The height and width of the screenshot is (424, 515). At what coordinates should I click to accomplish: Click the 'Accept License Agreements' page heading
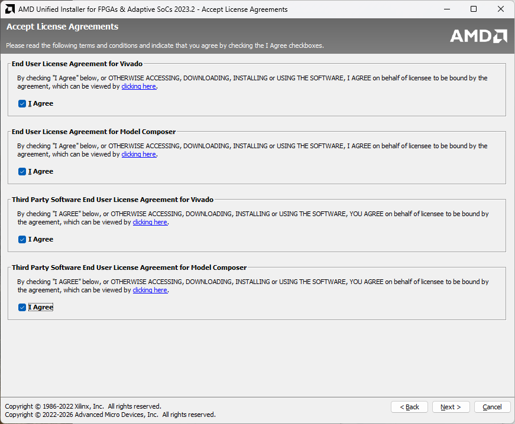coord(62,27)
